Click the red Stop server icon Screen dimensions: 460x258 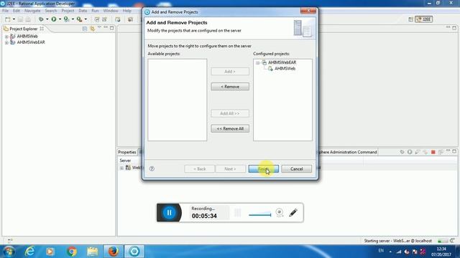tap(433, 152)
